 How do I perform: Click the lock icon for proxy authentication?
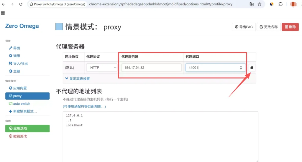tap(252, 68)
